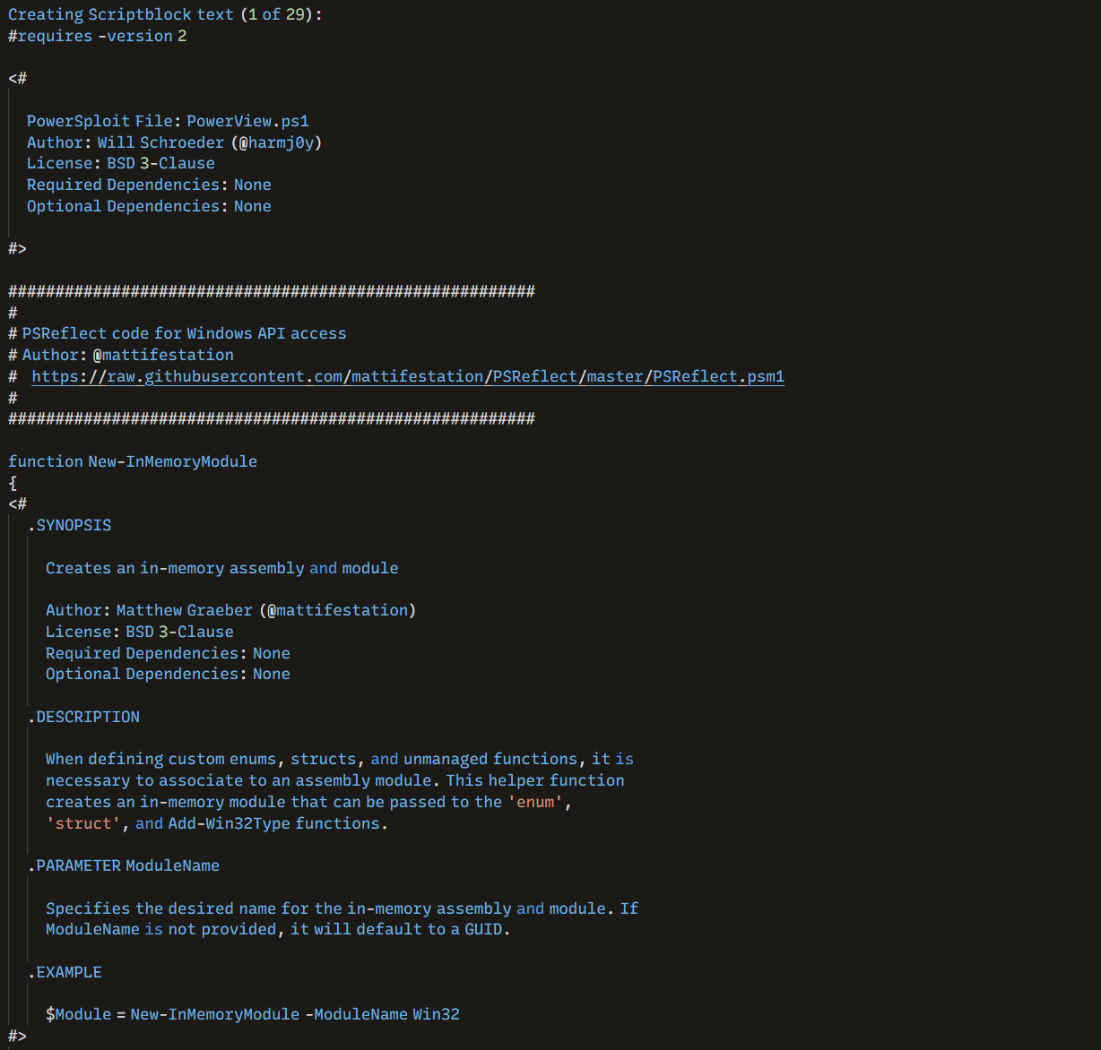The image size is (1101, 1050).
Task: Click the '.EXAMPLE' help keyword
Action: (x=65, y=972)
